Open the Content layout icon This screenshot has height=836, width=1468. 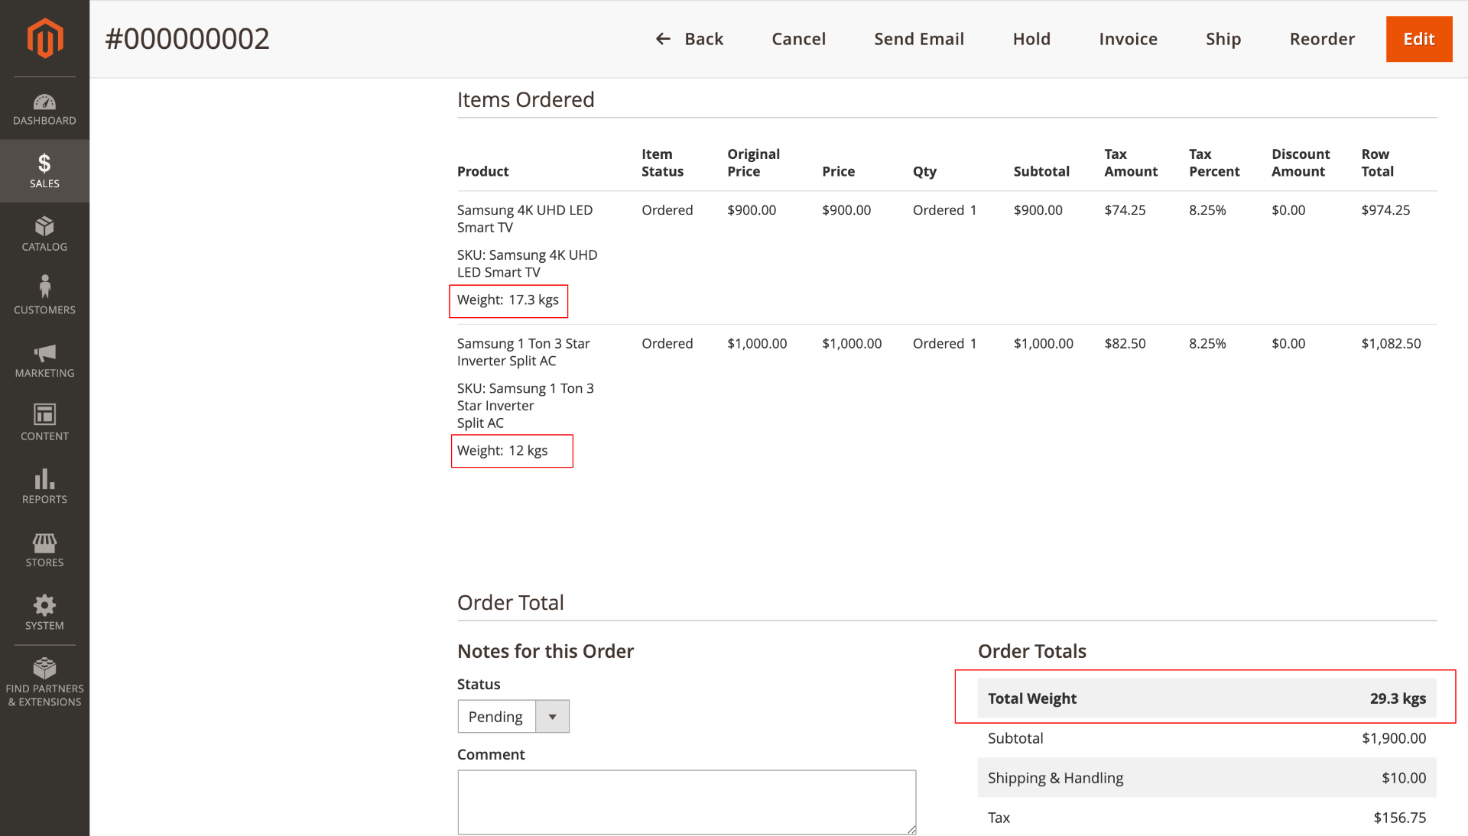44,414
